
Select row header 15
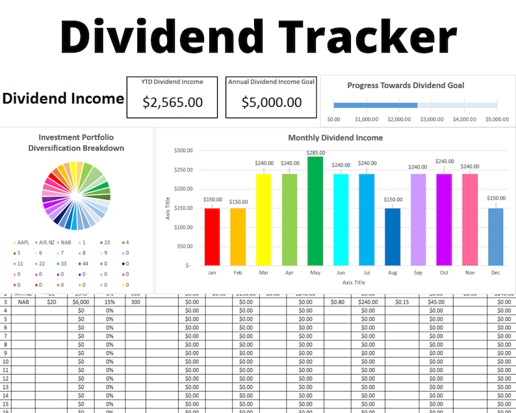pyautogui.click(x=6, y=404)
